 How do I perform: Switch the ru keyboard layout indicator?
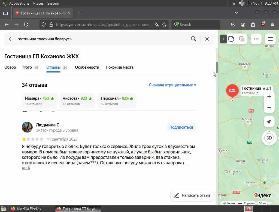233,3
